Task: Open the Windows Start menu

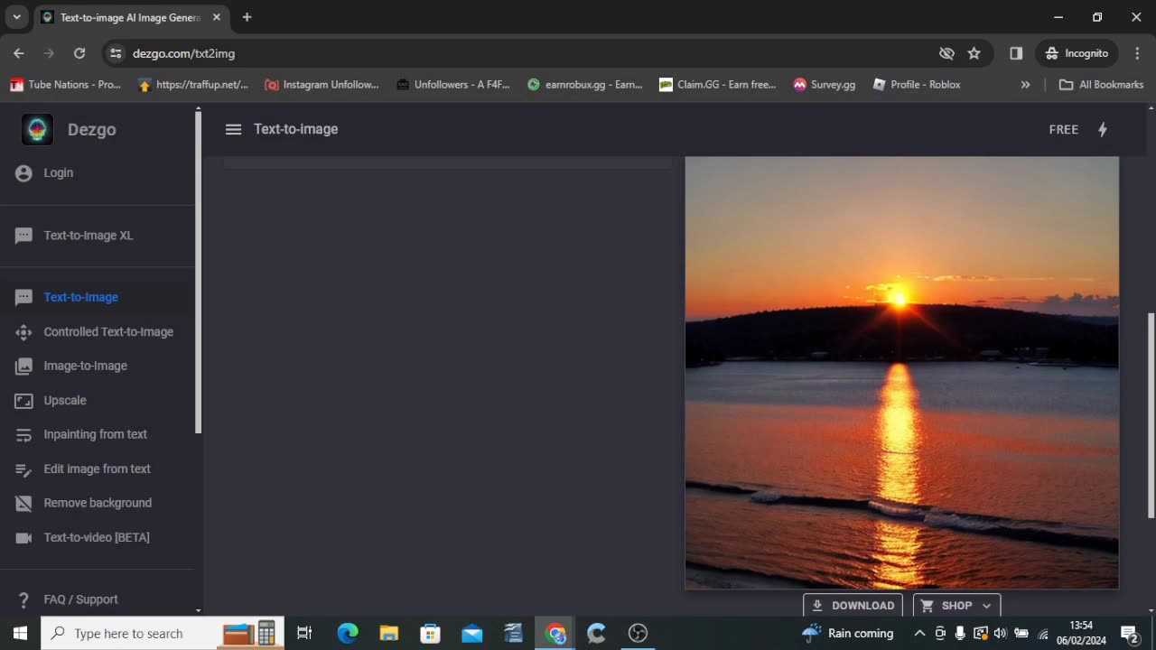Action: (x=20, y=633)
